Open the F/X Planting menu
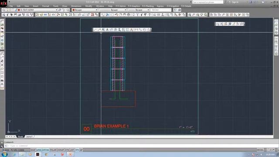This screenshot has height=157, width=279. [148, 6]
